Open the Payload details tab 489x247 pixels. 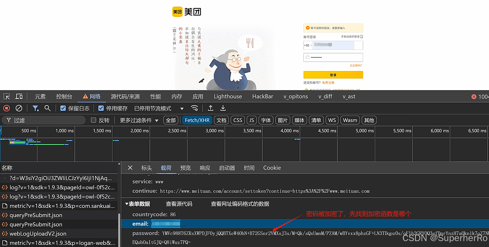click(166, 168)
